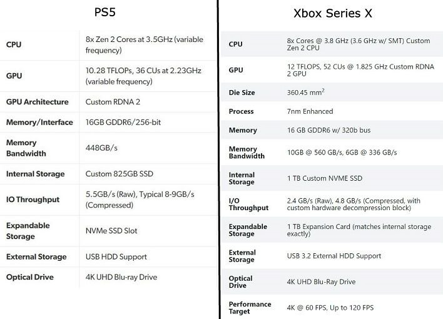This screenshot has width=443, height=319.
Task: Click the 'NVMe SSD Slot' value
Action: coord(111,231)
